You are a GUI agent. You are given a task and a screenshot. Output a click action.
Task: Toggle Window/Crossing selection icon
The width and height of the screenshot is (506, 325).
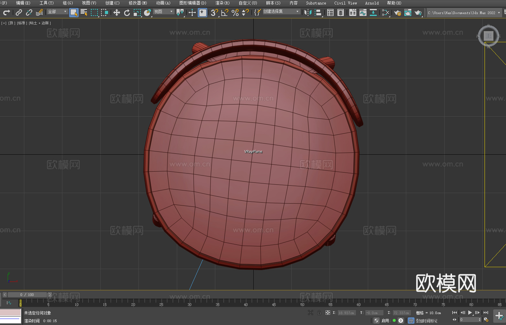(105, 12)
